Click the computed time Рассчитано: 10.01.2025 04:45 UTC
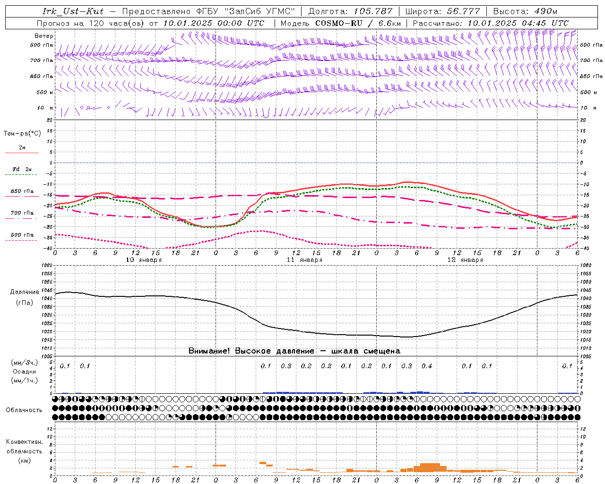605x484 pixels. (x=491, y=23)
